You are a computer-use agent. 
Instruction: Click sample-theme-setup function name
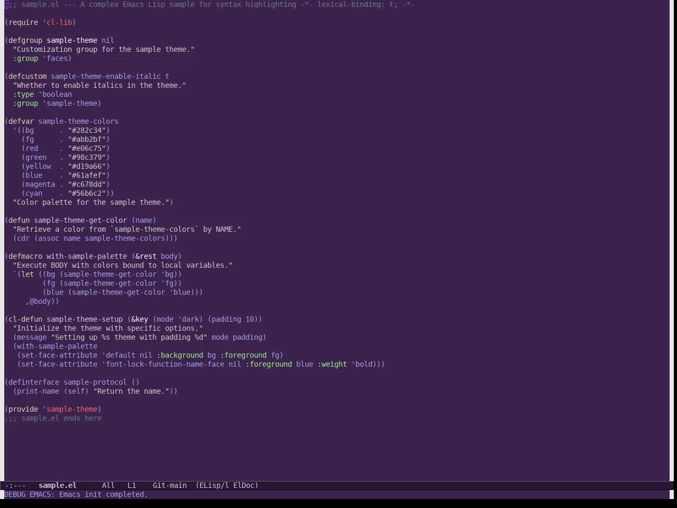[x=85, y=319]
